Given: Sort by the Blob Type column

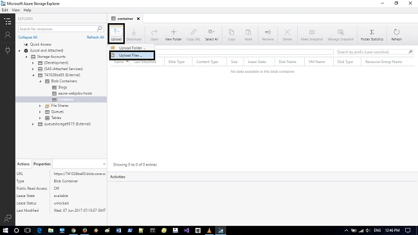Looking at the screenshot, I should click(176, 62).
